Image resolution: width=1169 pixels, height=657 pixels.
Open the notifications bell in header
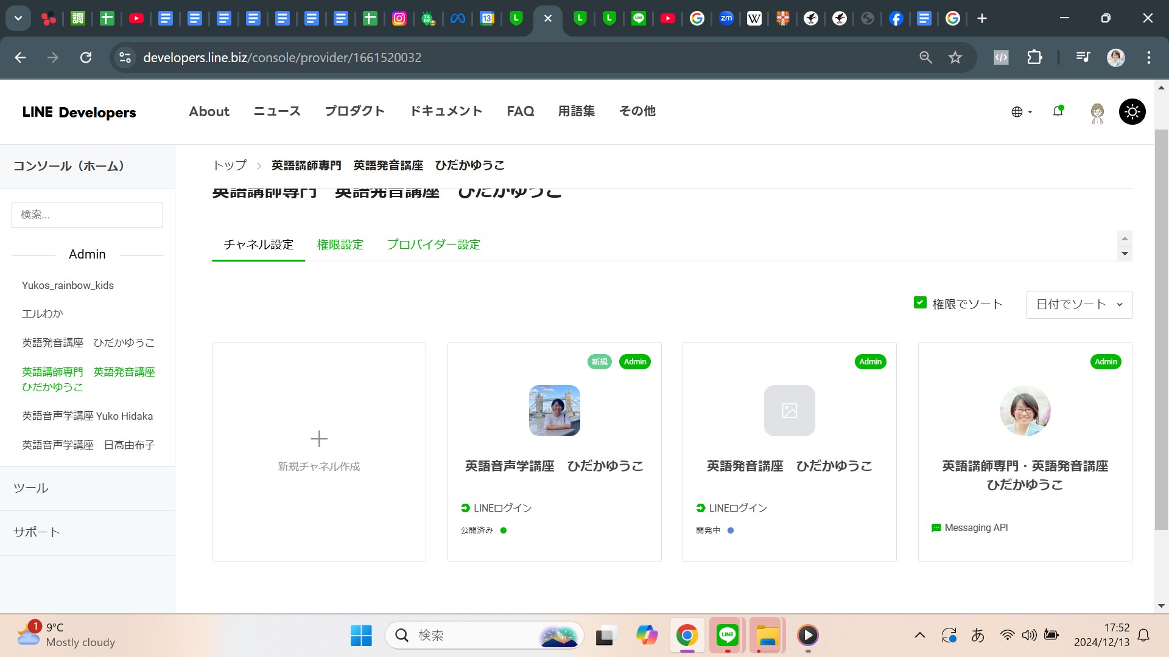(x=1058, y=111)
